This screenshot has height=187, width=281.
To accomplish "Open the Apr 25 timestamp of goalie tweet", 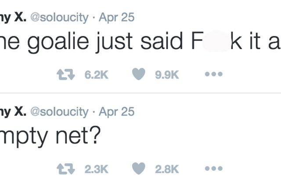I will (116, 18).
